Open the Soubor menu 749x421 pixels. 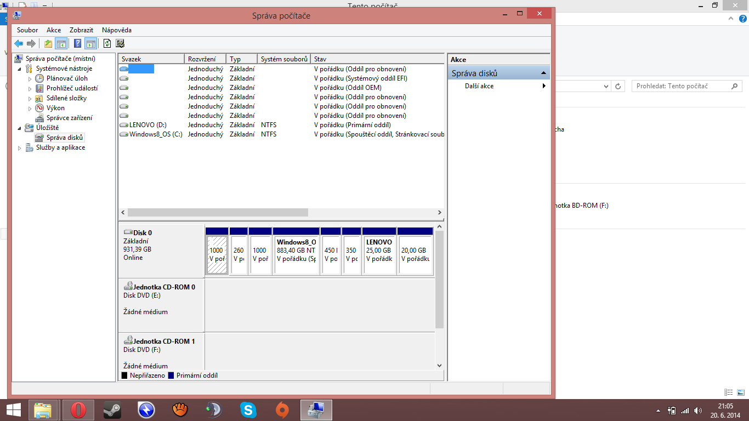27,30
